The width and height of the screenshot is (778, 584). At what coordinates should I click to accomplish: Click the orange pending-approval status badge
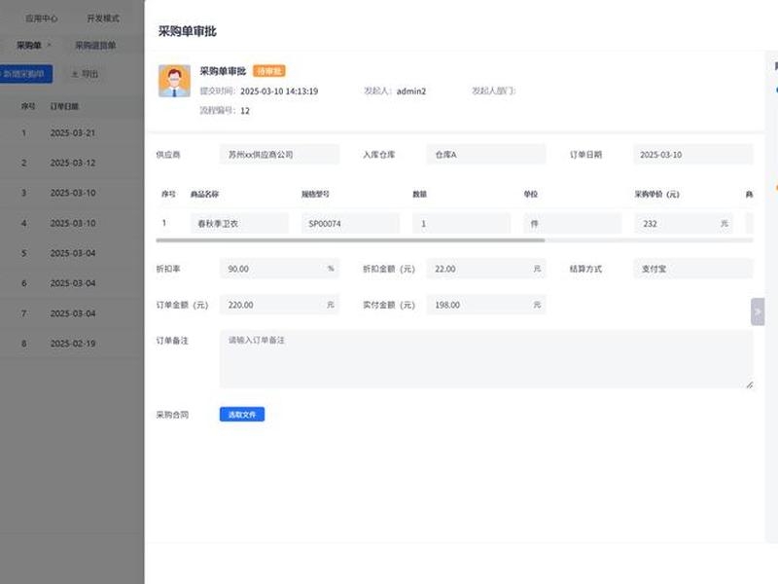pos(269,71)
